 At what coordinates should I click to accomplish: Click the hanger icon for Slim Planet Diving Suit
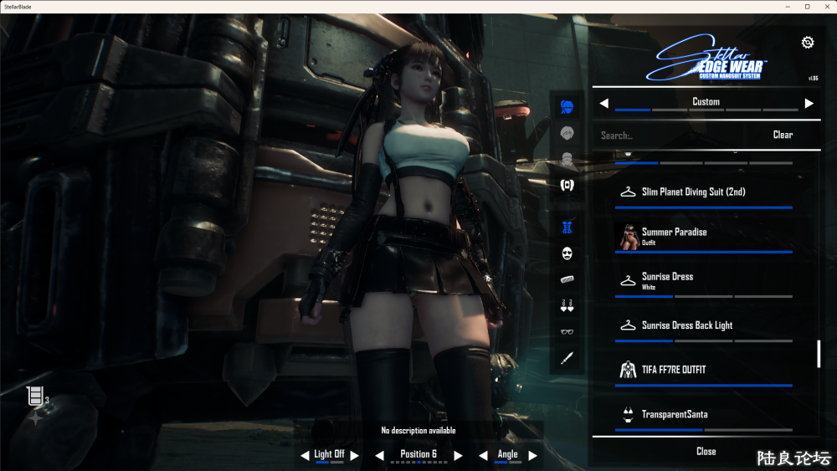[628, 192]
